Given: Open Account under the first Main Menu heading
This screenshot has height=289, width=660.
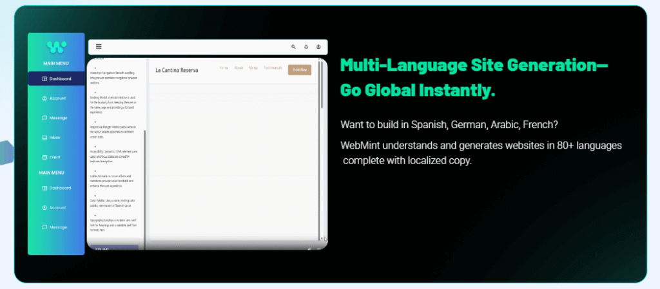Looking at the screenshot, I should (56, 98).
